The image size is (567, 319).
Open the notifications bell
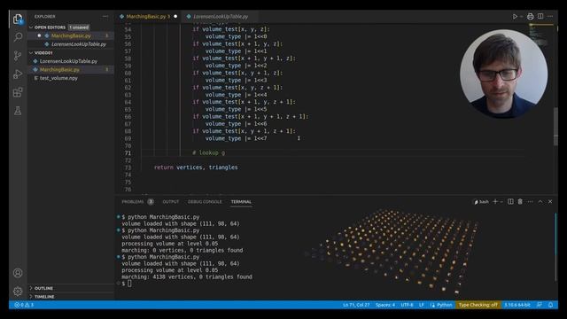550,305
